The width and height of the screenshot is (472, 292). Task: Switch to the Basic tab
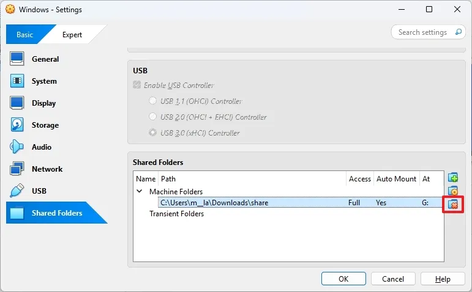24,35
